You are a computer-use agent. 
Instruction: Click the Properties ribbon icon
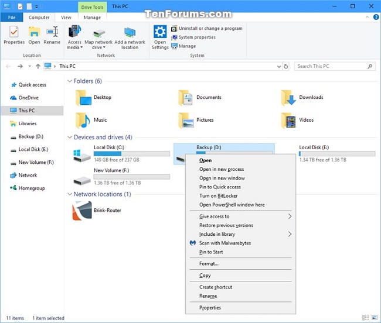click(x=14, y=32)
